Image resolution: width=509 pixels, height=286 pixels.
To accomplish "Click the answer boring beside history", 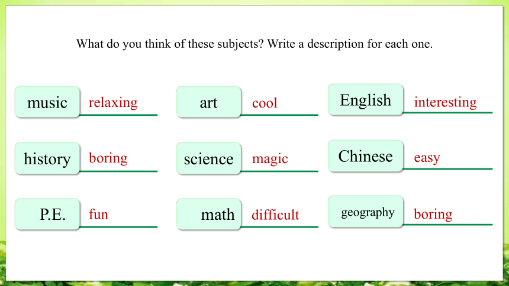I will (108, 158).
